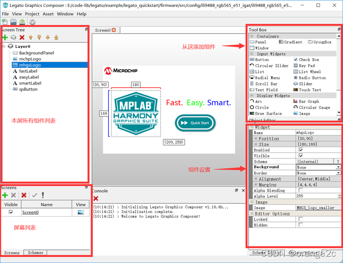Screen dimensions: 343x263
Task: Clear the console with red X icon
Action: point(95,198)
